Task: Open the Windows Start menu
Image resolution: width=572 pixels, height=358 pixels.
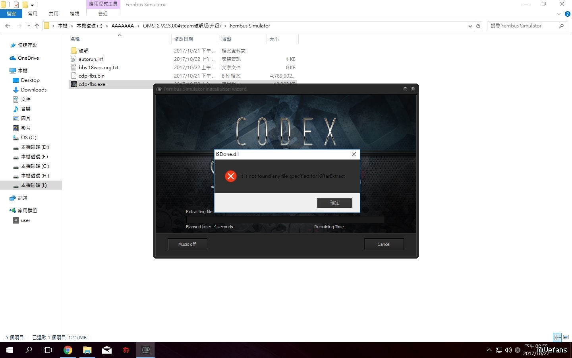Action: point(10,350)
